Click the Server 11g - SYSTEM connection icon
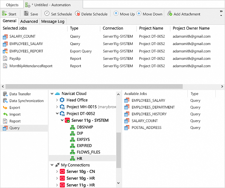Image resolution: width=225 pixels, height=188 pixels. (x=67, y=121)
